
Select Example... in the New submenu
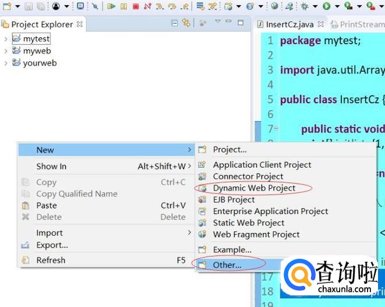coord(286,249)
